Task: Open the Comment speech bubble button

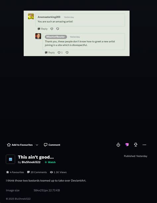Action: [x=52, y=145]
